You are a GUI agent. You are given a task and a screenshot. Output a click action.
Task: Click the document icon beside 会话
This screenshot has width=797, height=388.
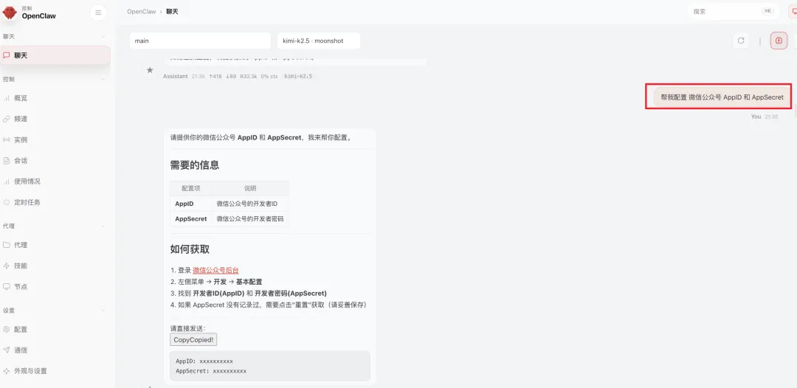coord(7,161)
